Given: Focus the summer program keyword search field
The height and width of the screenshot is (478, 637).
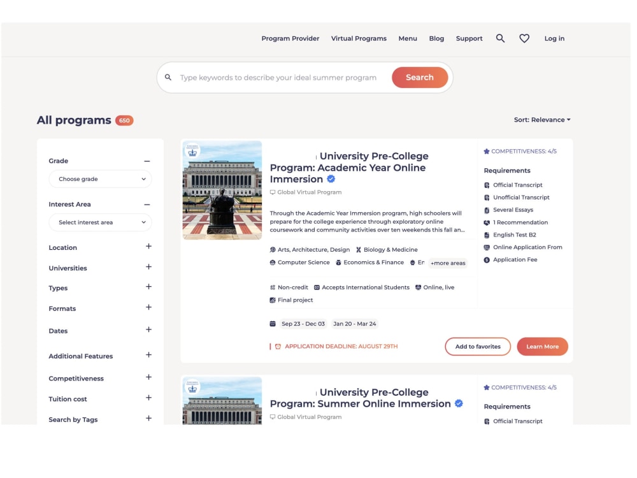Looking at the screenshot, I should [x=278, y=77].
